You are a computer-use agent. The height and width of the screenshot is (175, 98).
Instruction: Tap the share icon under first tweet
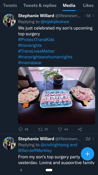pos(80,129)
